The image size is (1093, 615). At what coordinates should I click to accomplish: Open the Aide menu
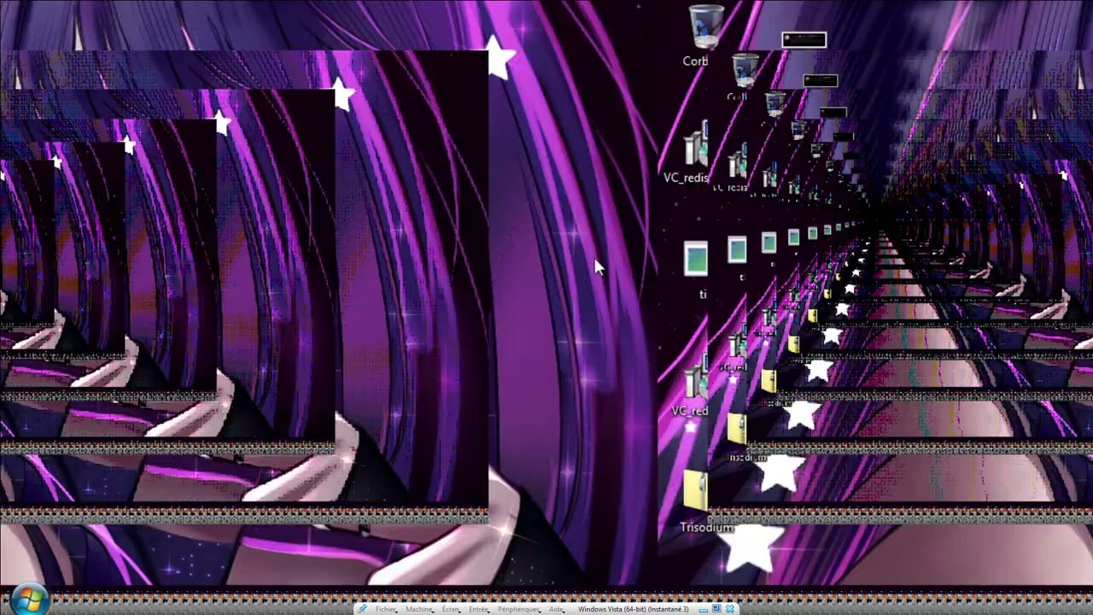coord(557,609)
